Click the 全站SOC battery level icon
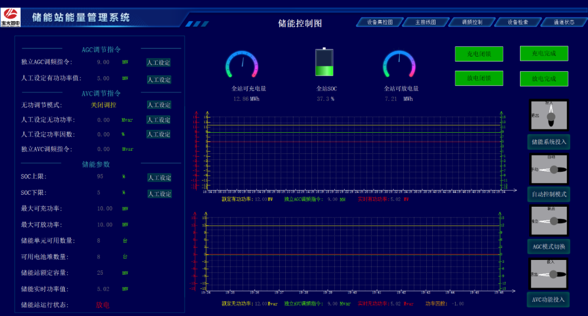This screenshot has width=588, height=316. point(324,63)
